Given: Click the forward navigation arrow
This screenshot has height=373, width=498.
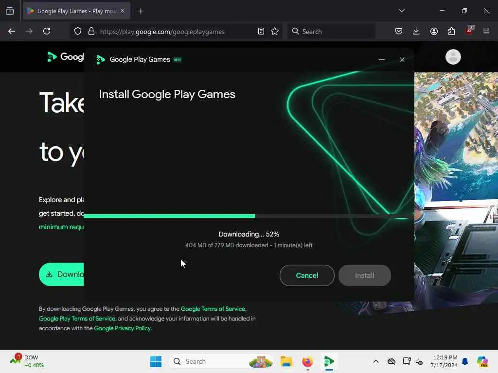Looking at the screenshot, I should pos(29,31).
